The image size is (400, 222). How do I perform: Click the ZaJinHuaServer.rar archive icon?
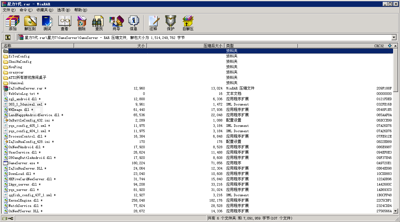tap(6, 88)
